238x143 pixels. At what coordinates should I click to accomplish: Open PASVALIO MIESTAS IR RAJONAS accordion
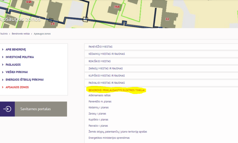(161, 83)
